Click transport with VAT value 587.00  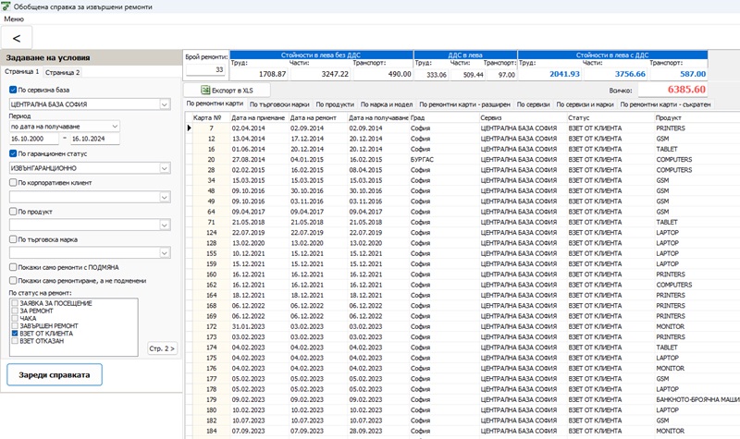point(679,74)
